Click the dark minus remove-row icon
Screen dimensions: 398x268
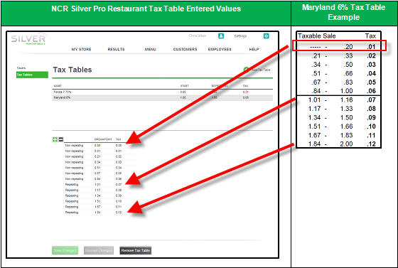[61, 139]
